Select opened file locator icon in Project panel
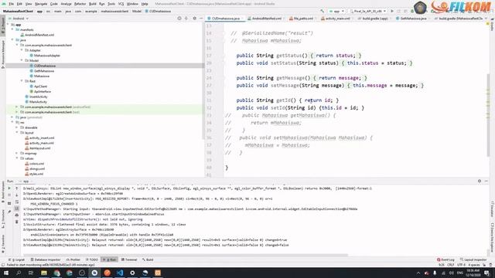This screenshot has width=495, height=278. tap(179, 19)
